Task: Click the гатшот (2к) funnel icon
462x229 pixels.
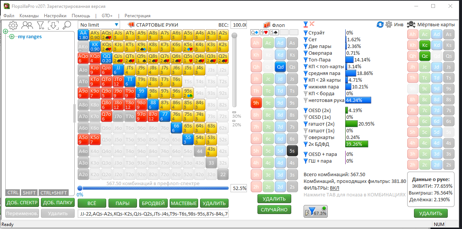Action: pos(305,124)
